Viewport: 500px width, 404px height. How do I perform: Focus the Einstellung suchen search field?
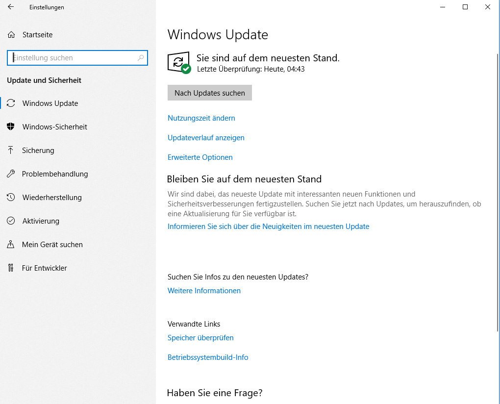pyautogui.click(x=77, y=58)
